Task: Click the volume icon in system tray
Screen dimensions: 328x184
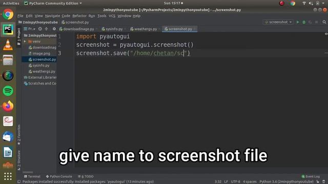Action: coord(311,3)
